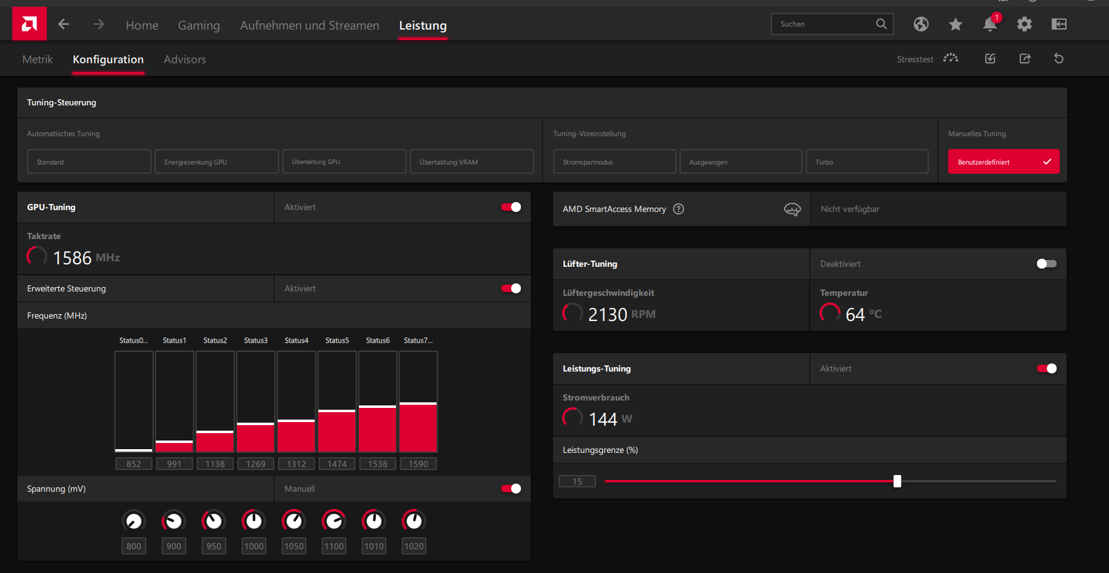Turn the 800 mV voltage knob
The height and width of the screenshot is (573, 1109).
tap(134, 521)
